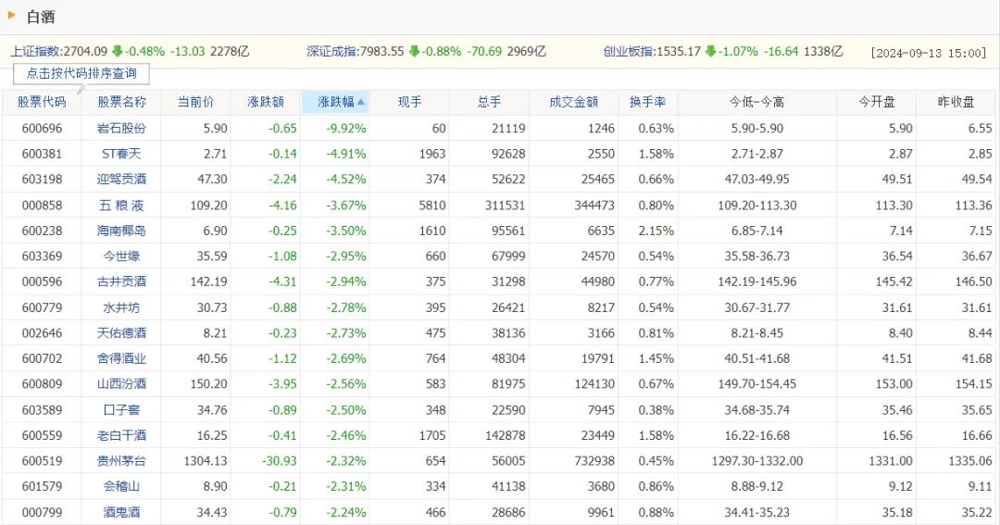Open stock 海南椰岛 link

[x=121, y=231]
